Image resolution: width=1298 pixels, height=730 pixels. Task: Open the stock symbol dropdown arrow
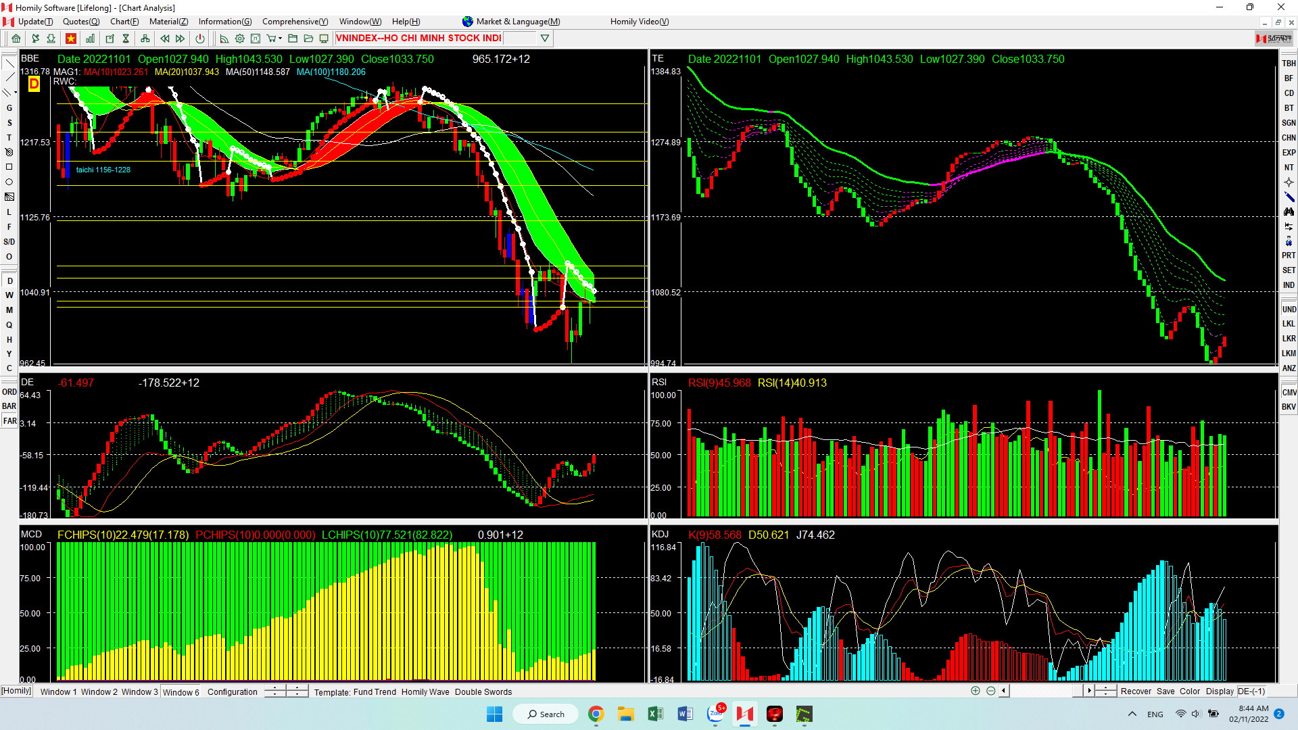point(545,39)
